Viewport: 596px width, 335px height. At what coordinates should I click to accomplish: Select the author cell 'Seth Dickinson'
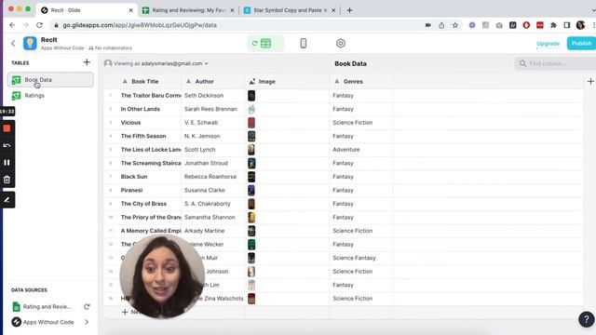[x=213, y=95]
